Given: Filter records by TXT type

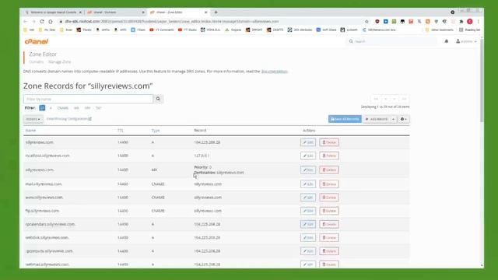Looking at the screenshot, I should click(99, 108).
